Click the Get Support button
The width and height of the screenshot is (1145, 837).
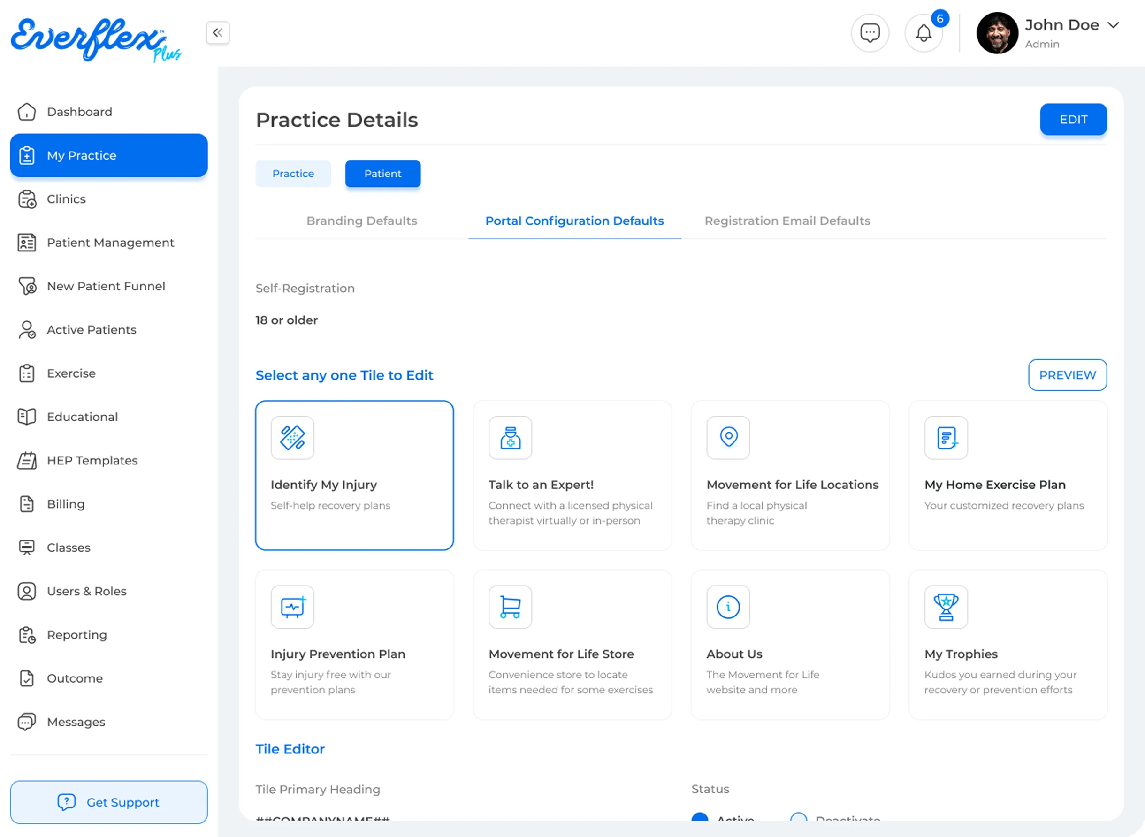[109, 802]
